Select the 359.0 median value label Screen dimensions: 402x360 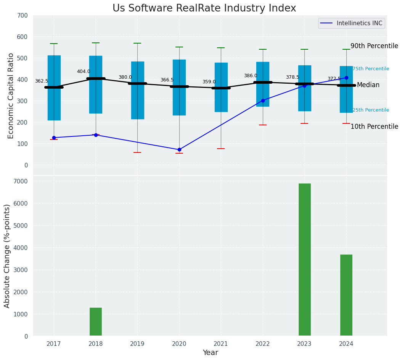pos(209,82)
